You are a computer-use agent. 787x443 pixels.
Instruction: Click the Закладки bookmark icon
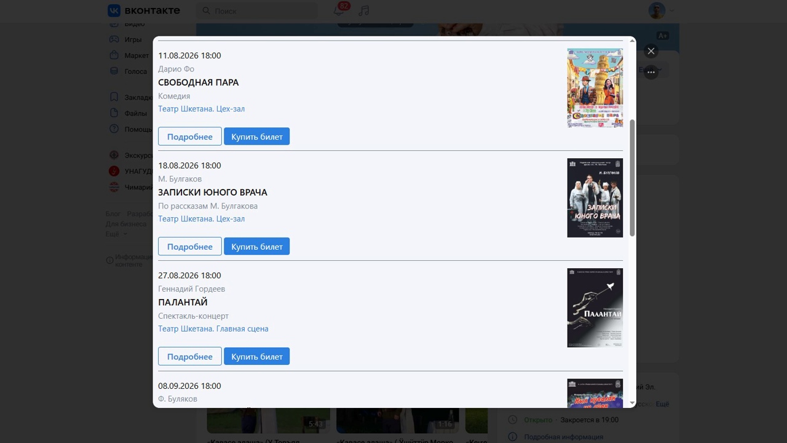point(114,97)
